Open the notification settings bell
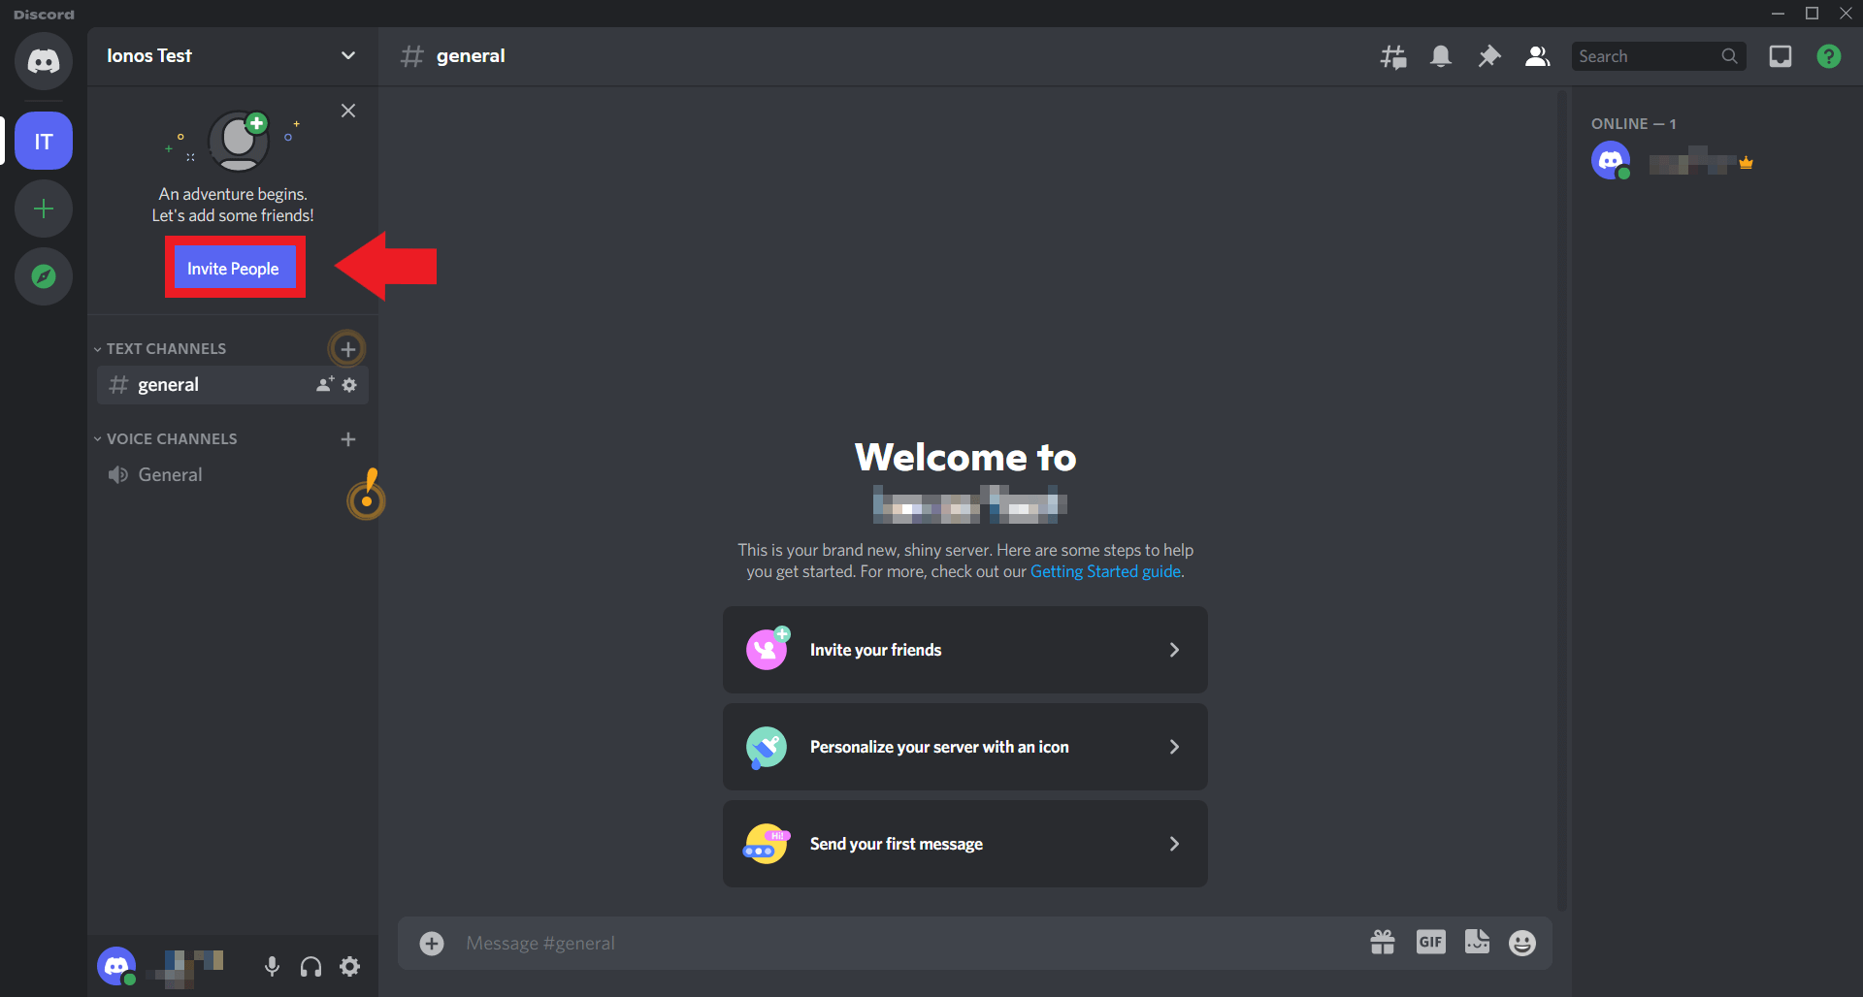Screen dimensions: 1863x997 click(x=1441, y=55)
